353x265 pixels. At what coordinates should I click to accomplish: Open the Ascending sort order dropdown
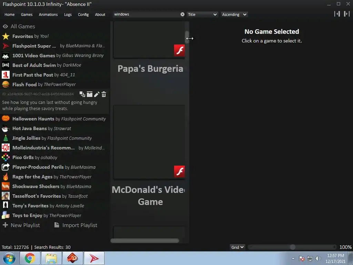(234, 14)
